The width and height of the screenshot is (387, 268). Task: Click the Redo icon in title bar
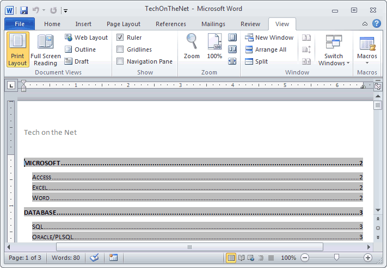pos(53,10)
